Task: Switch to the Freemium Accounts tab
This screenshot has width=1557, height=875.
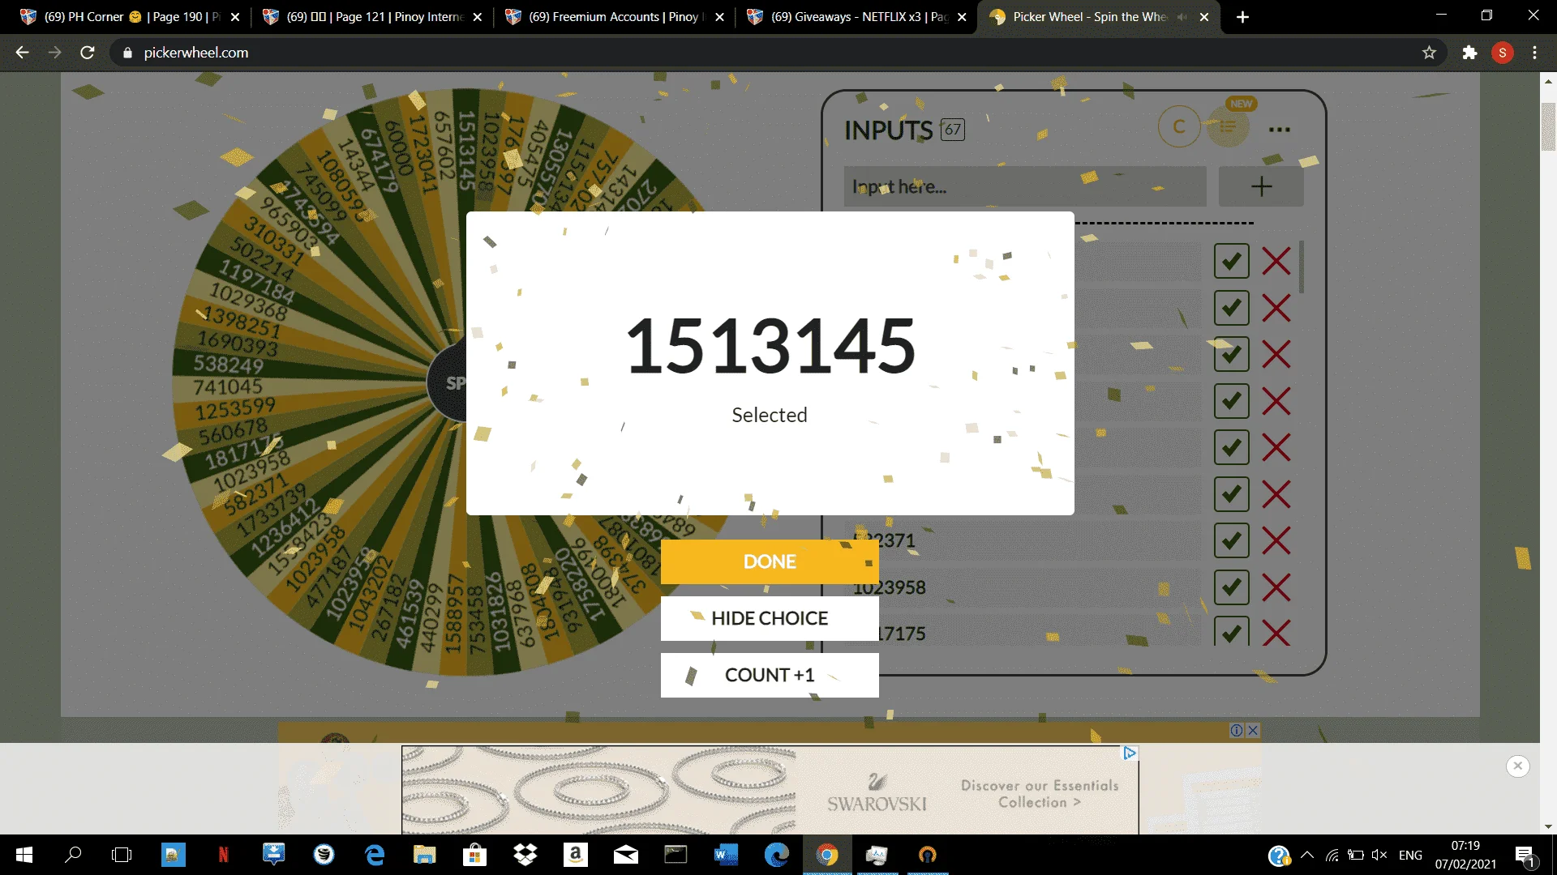Action: 615,16
